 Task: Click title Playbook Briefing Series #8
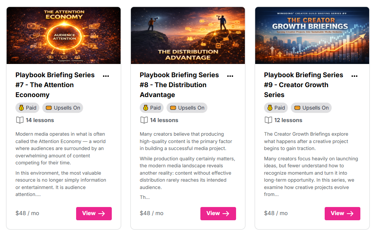pos(179,85)
